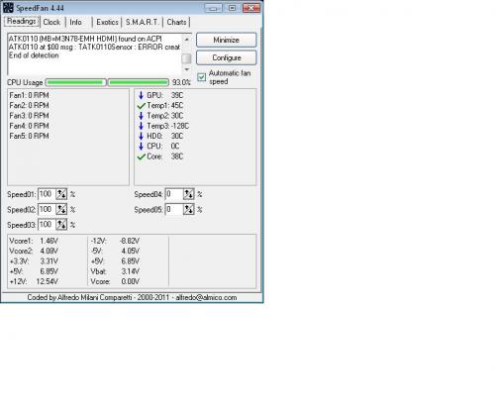Image resolution: width=495 pixels, height=412 pixels.
Task: Select the 'Fan3: 0 RPM' reading
Action: coord(29,116)
